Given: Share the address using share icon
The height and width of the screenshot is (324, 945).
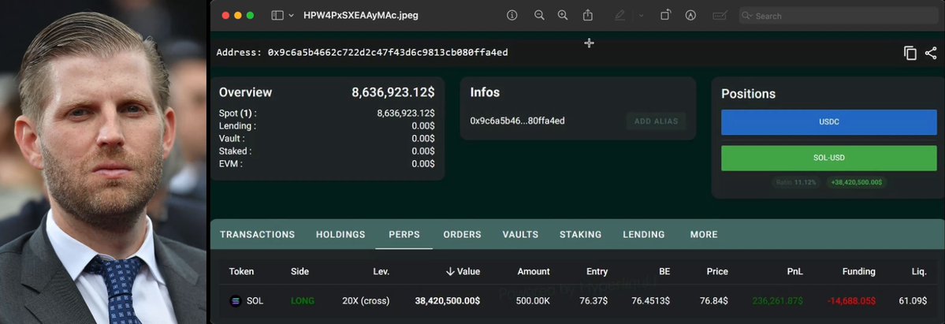Looking at the screenshot, I should click(931, 53).
